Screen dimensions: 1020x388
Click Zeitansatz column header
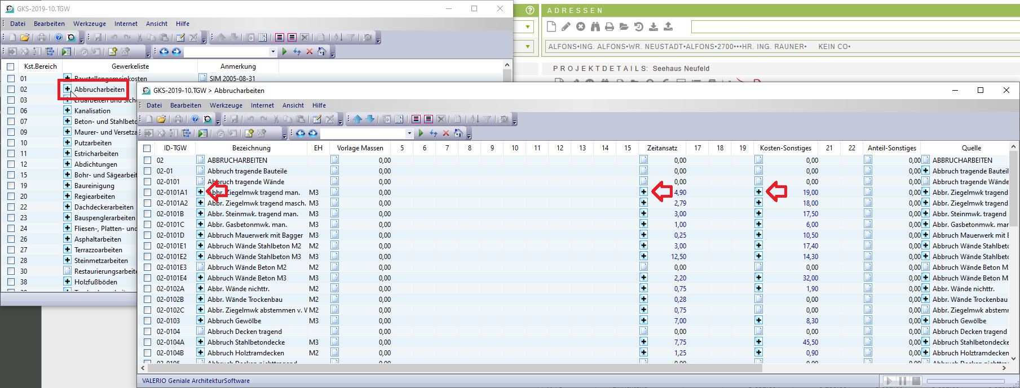pos(662,148)
